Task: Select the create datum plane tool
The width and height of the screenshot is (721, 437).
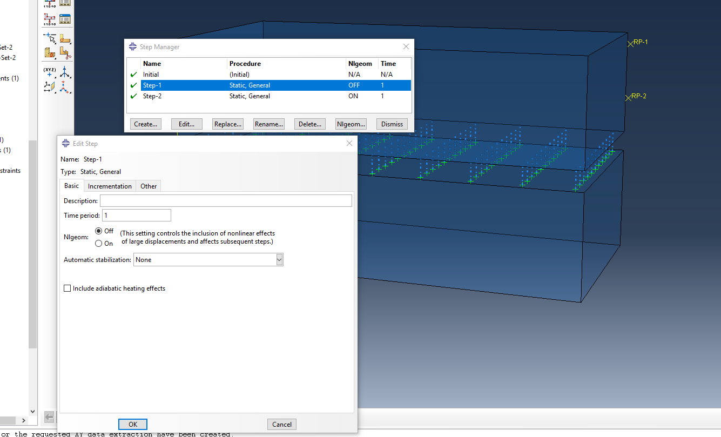Action: 49,87
